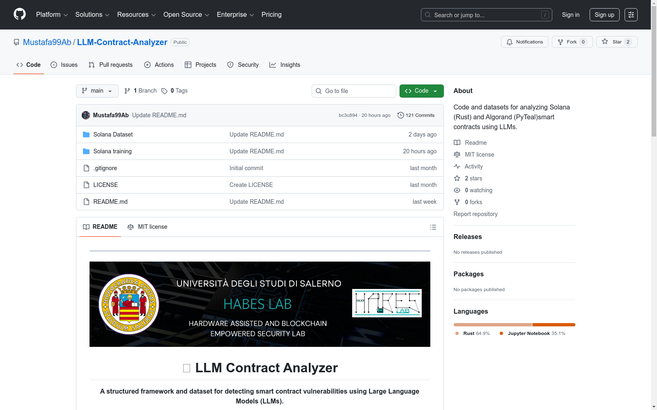This screenshot has height=410, width=657.
Task: Click the fork icon next to 0 forks
Action: pyautogui.click(x=457, y=202)
